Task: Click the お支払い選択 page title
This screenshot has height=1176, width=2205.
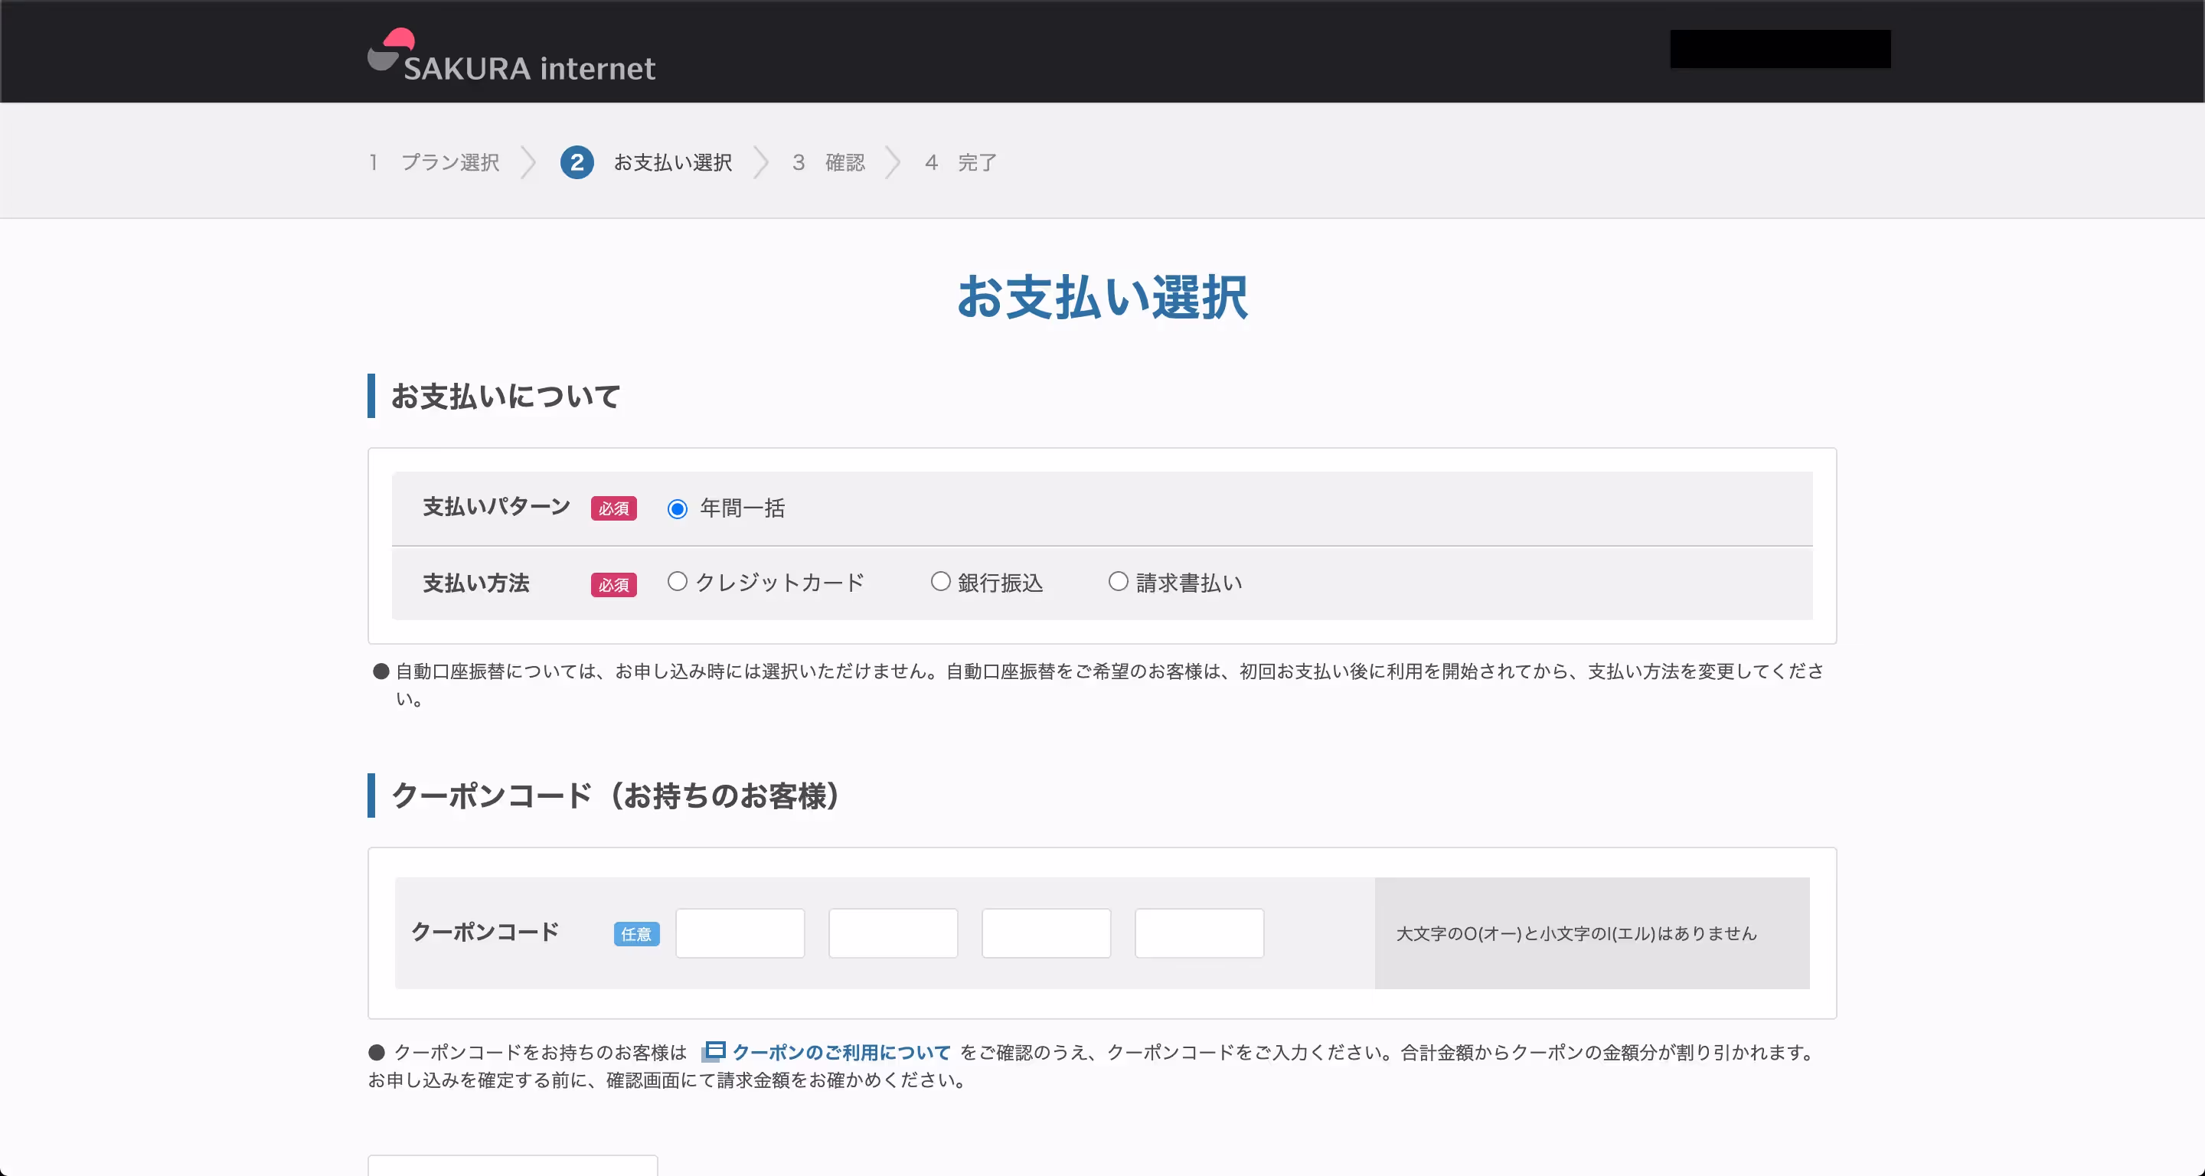Action: (x=1102, y=297)
